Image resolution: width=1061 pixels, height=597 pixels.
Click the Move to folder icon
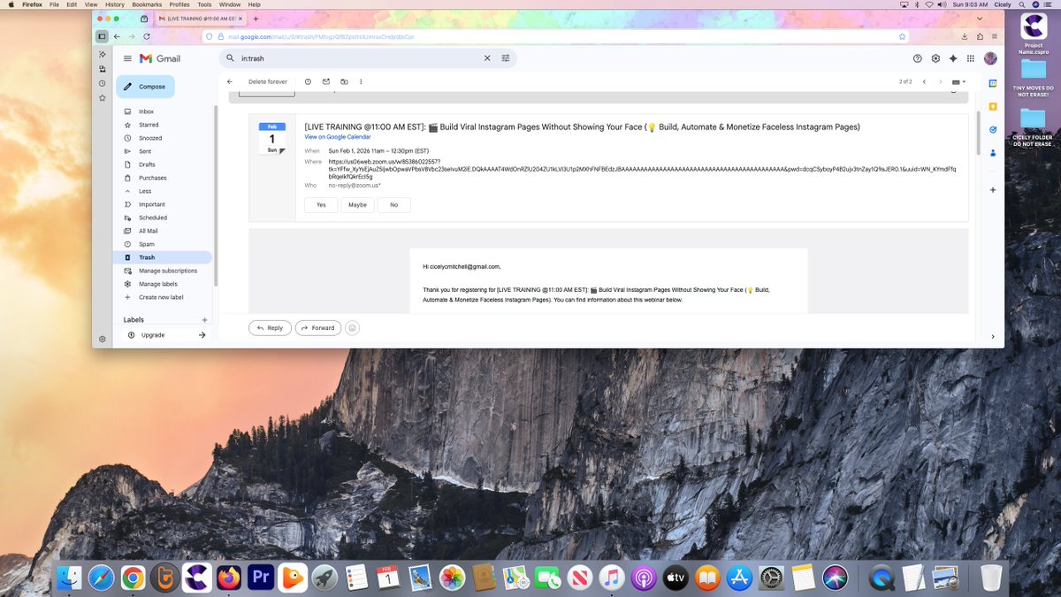point(343,81)
